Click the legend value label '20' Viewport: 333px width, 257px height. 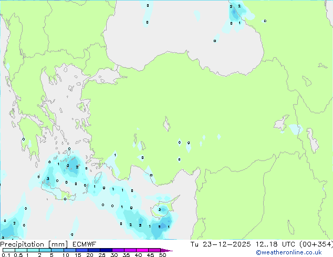[x=90, y=255]
